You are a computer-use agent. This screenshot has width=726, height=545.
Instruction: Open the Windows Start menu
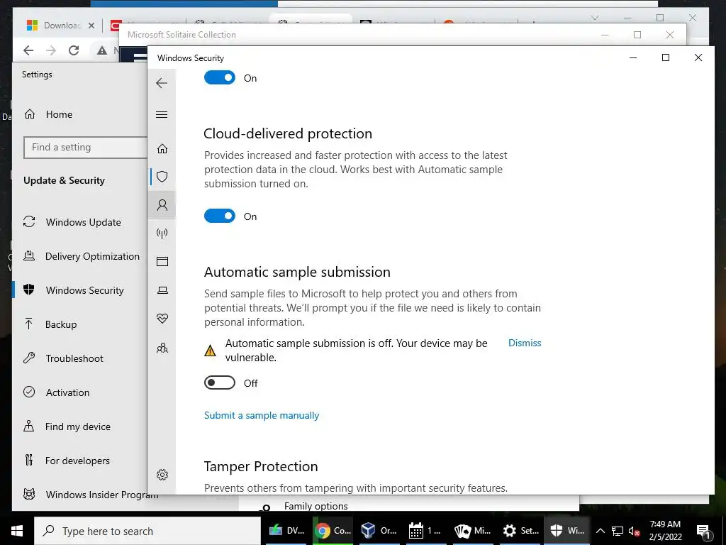(17, 531)
